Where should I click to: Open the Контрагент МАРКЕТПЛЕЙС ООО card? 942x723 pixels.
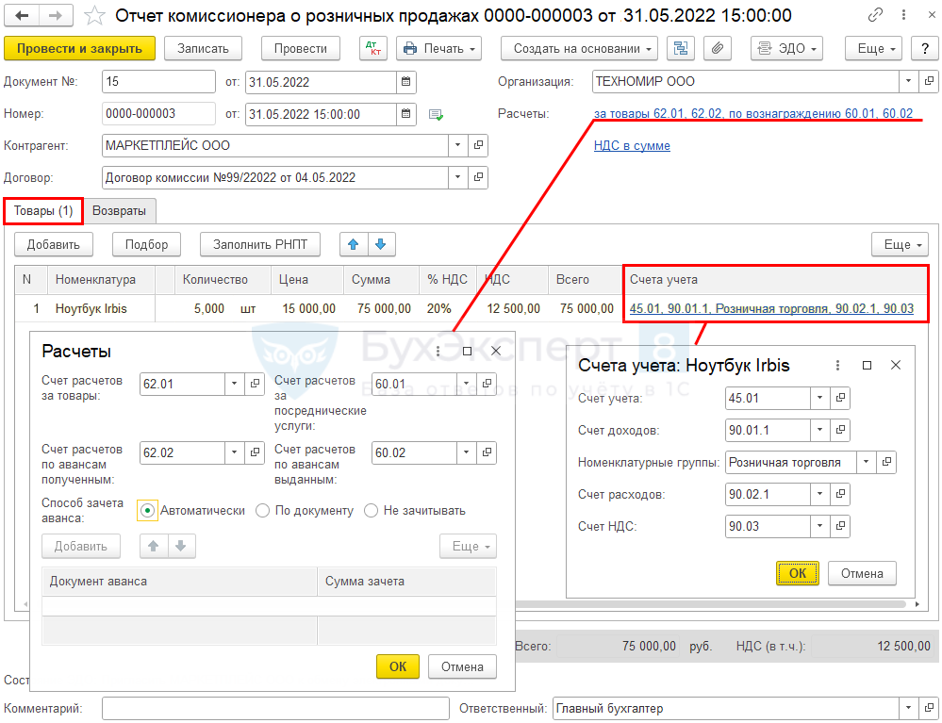[x=478, y=145]
